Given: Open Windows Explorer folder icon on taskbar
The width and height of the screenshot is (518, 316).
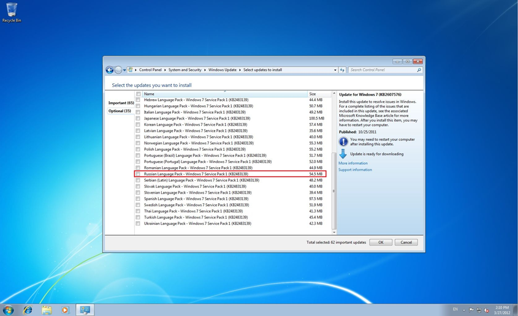Looking at the screenshot, I should 47,310.
